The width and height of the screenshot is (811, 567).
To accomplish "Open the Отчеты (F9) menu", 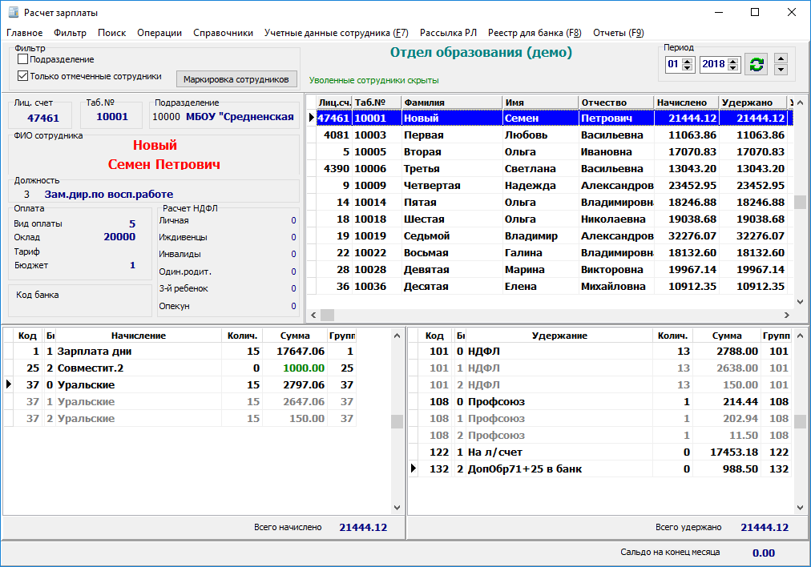I will tap(618, 33).
